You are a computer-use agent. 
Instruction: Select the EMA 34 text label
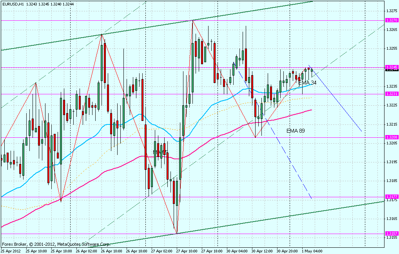307,83
